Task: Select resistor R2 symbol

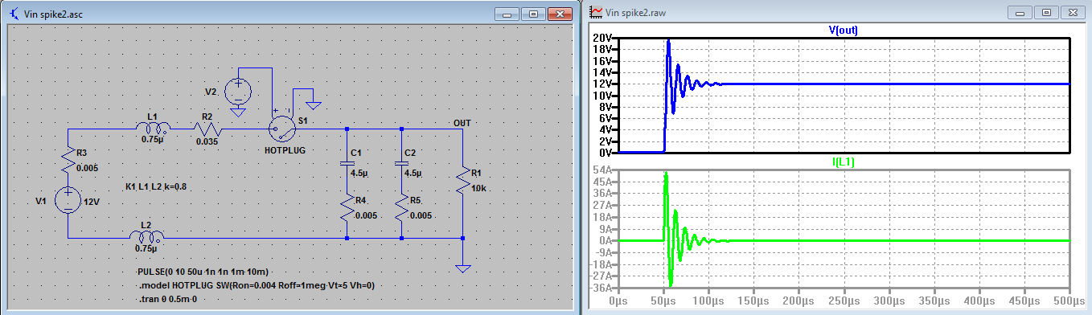Action: coord(208,128)
